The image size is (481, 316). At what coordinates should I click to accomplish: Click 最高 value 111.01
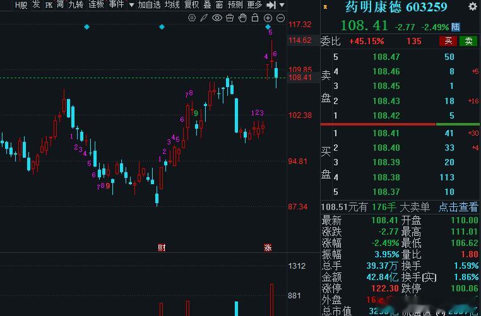pyautogui.click(x=465, y=231)
